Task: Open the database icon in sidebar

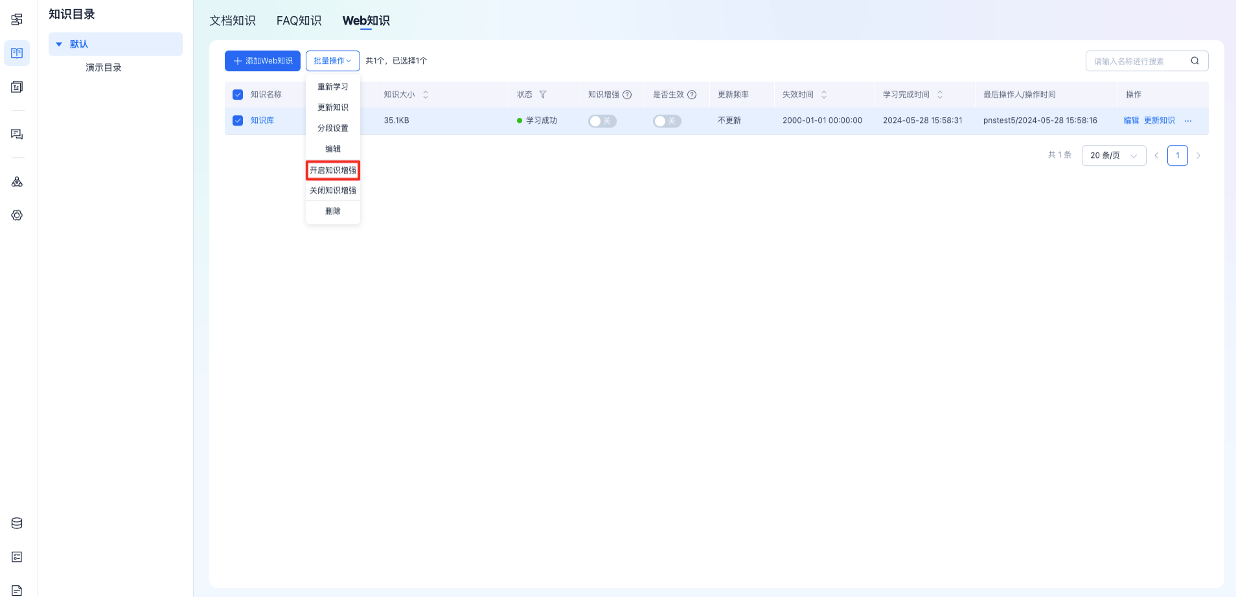Action: tap(17, 523)
